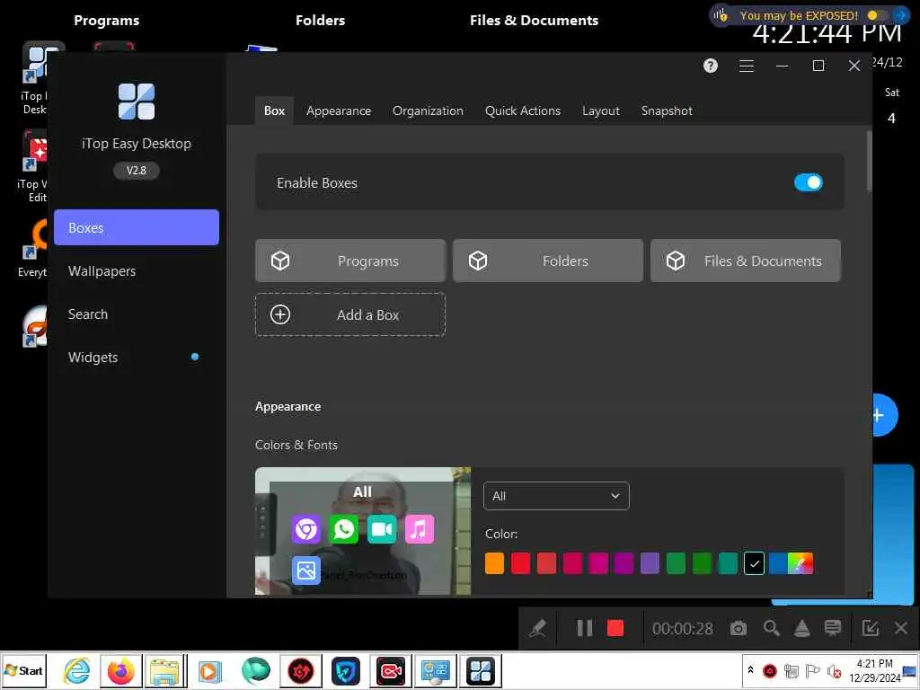Click the Chrome icon in preview

305,529
